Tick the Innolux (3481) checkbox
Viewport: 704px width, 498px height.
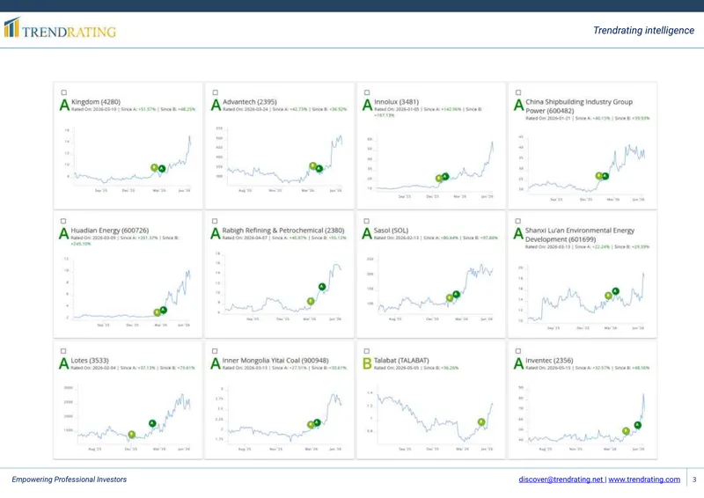tap(367, 92)
